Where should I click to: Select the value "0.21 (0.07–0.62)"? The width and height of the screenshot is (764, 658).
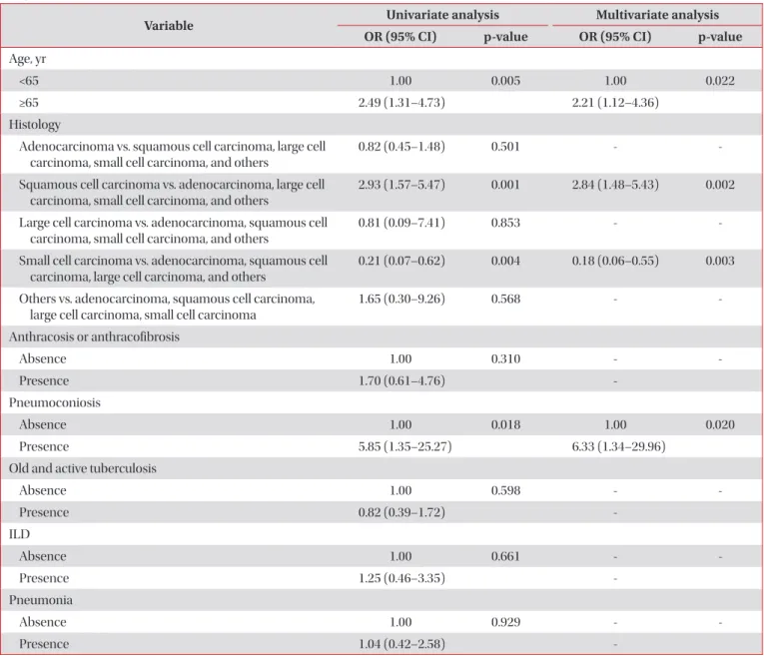click(x=401, y=261)
